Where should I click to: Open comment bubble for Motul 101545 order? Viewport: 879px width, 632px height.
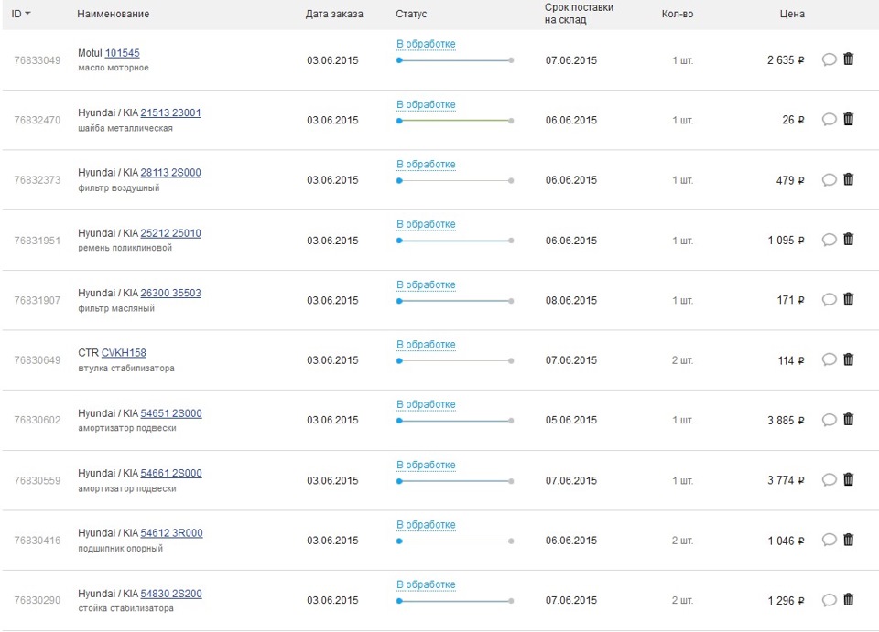click(830, 59)
